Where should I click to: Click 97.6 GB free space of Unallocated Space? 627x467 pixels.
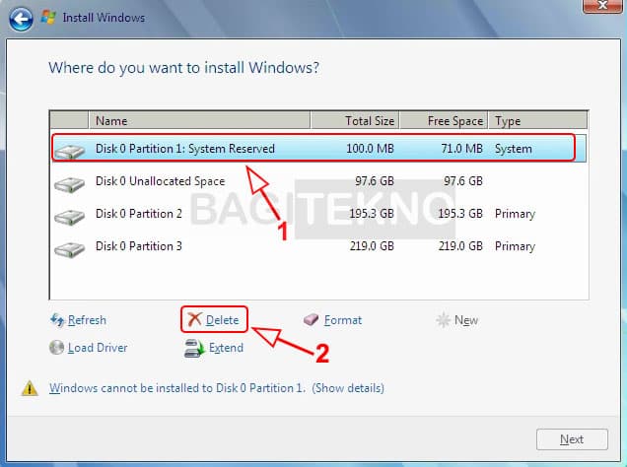[x=463, y=181]
